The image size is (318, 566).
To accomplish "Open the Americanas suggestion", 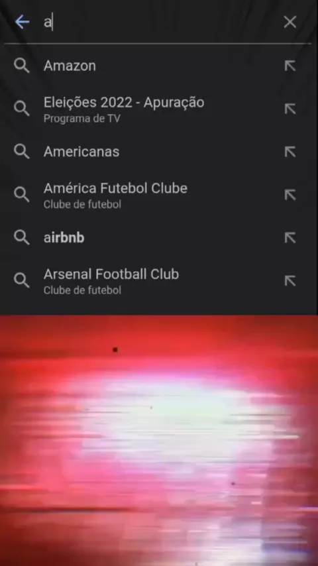I will (159, 152).
